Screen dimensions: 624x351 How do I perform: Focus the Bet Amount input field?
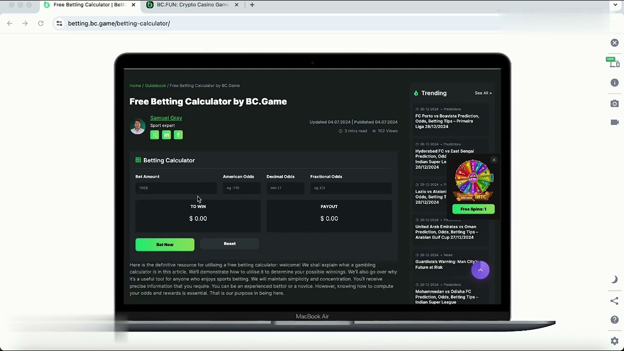pos(176,188)
